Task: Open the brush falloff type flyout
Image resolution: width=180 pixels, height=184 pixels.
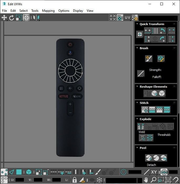Action: tap(141, 74)
